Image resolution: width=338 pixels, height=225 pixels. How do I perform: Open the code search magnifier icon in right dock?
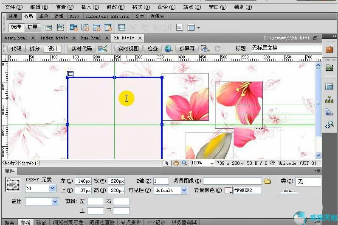pos(329,125)
